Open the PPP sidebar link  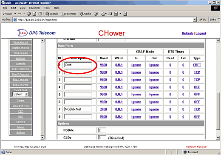coord(21,111)
